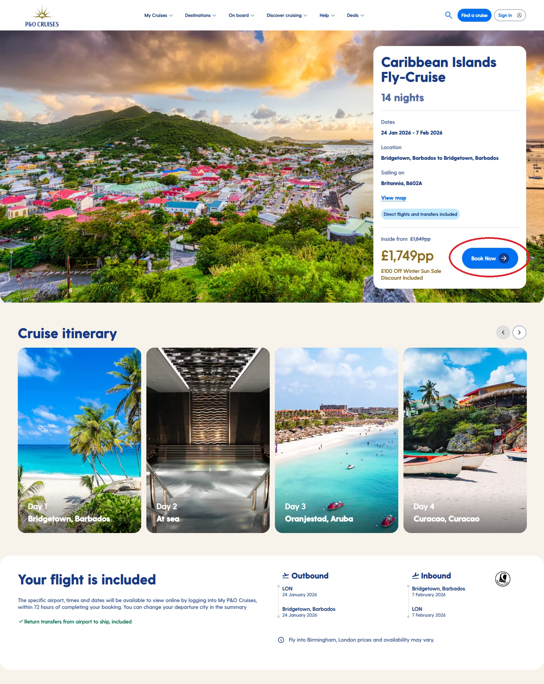
Task: Click the P&O Cruises logo
Action: pyautogui.click(x=42, y=16)
